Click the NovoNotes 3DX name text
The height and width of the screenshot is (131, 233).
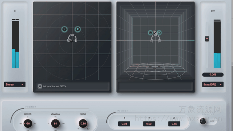55,86
